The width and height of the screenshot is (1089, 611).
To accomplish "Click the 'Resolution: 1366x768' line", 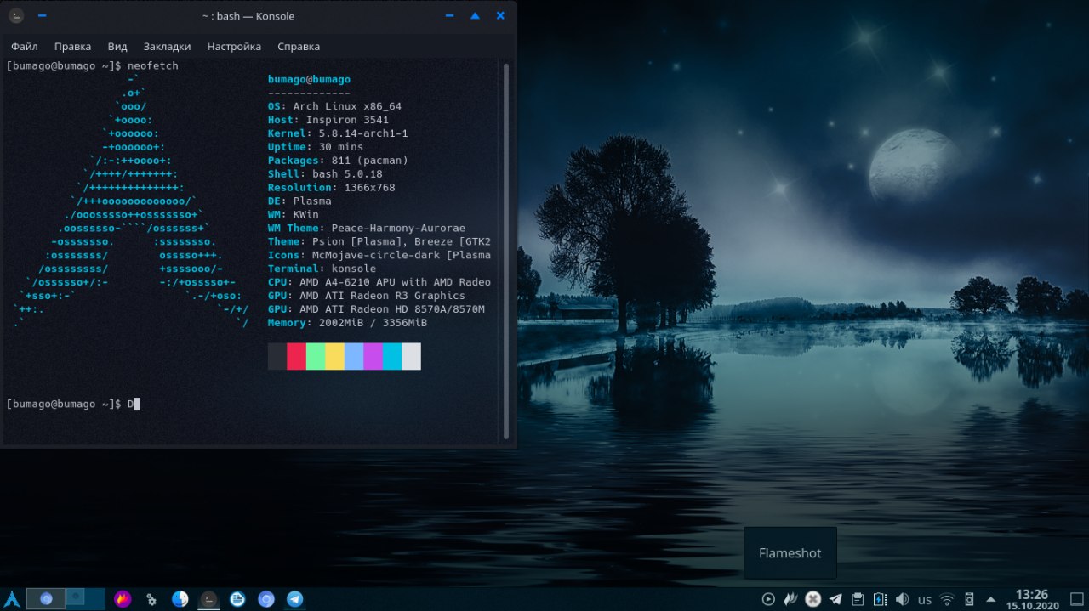I will pyautogui.click(x=331, y=188).
